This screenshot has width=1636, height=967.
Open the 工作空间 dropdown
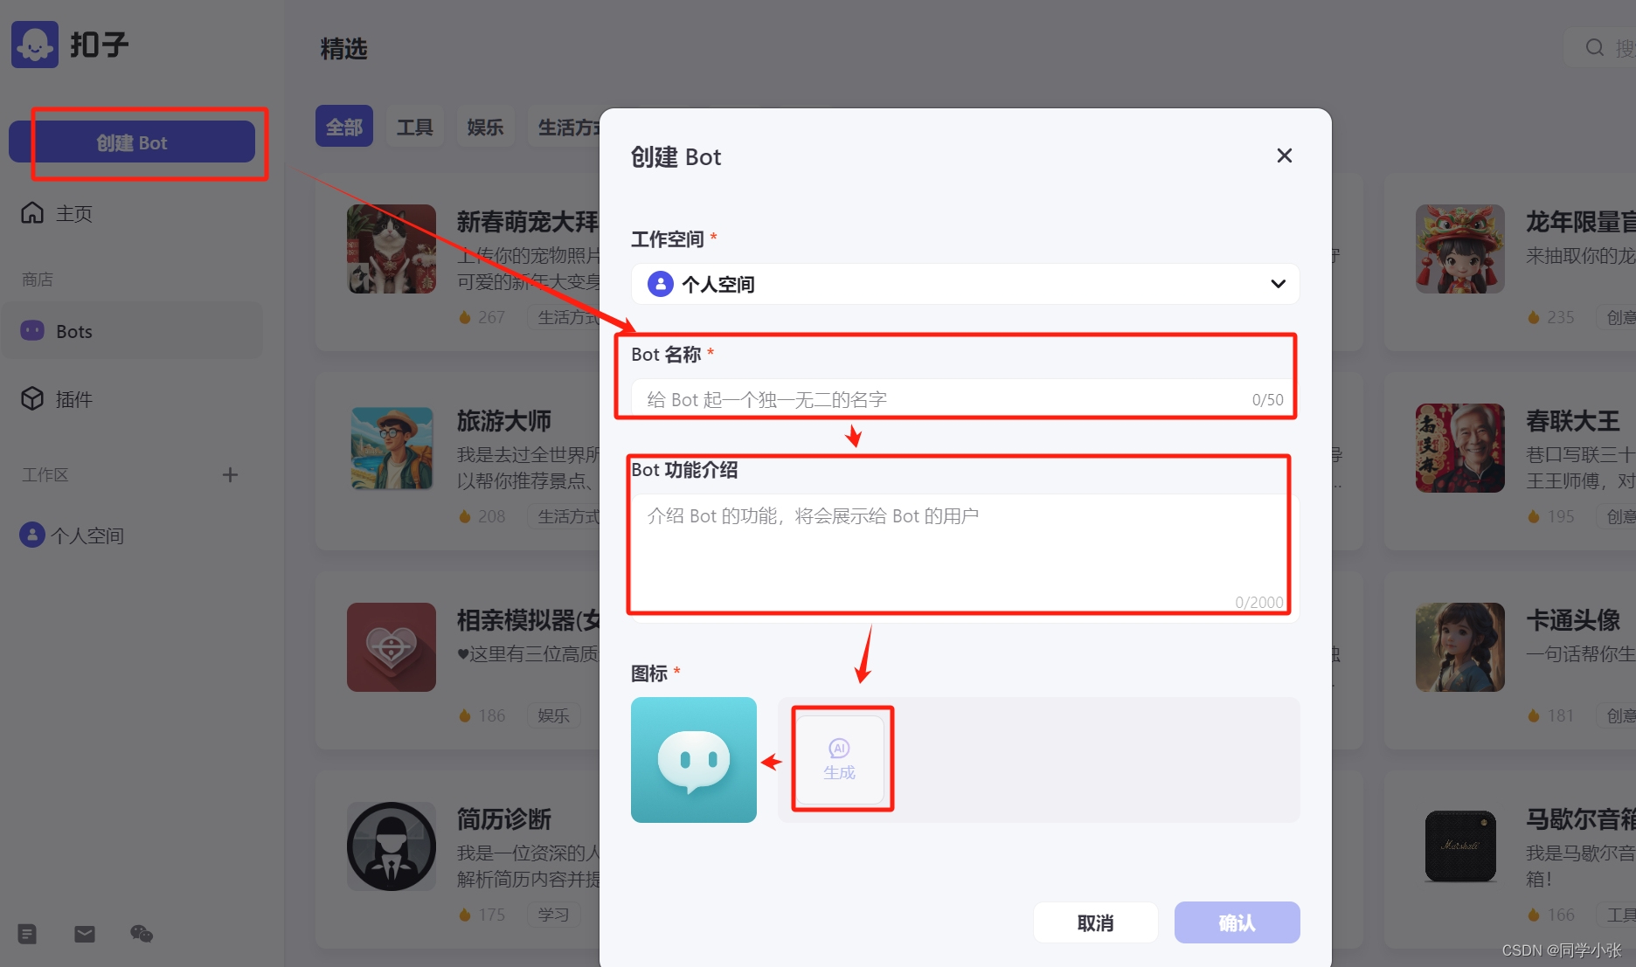[x=965, y=284]
